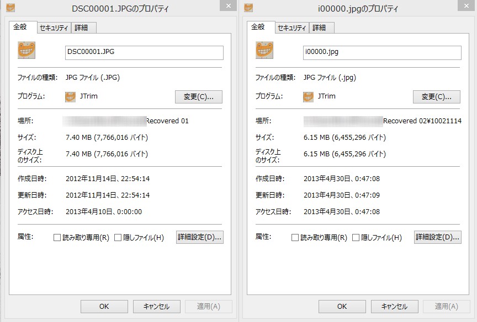Switch to セキュリティ tab in DSC00001.JPG properties
This screenshot has height=322, width=477.
(54, 28)
